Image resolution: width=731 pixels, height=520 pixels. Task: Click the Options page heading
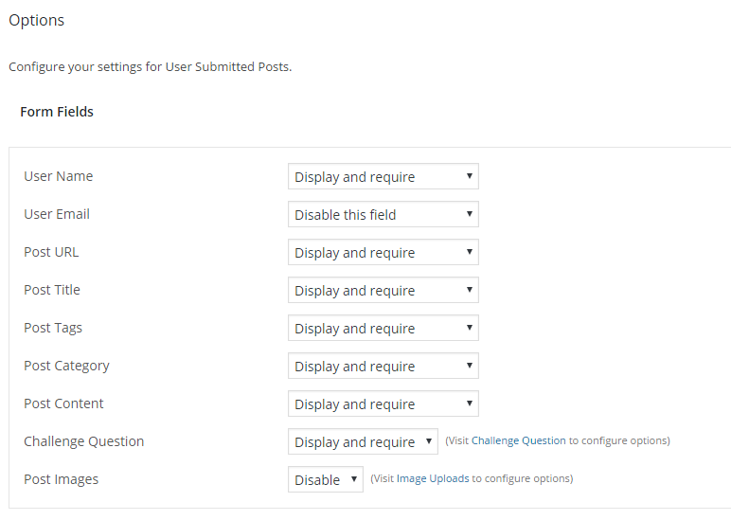(x=37, y=20)
